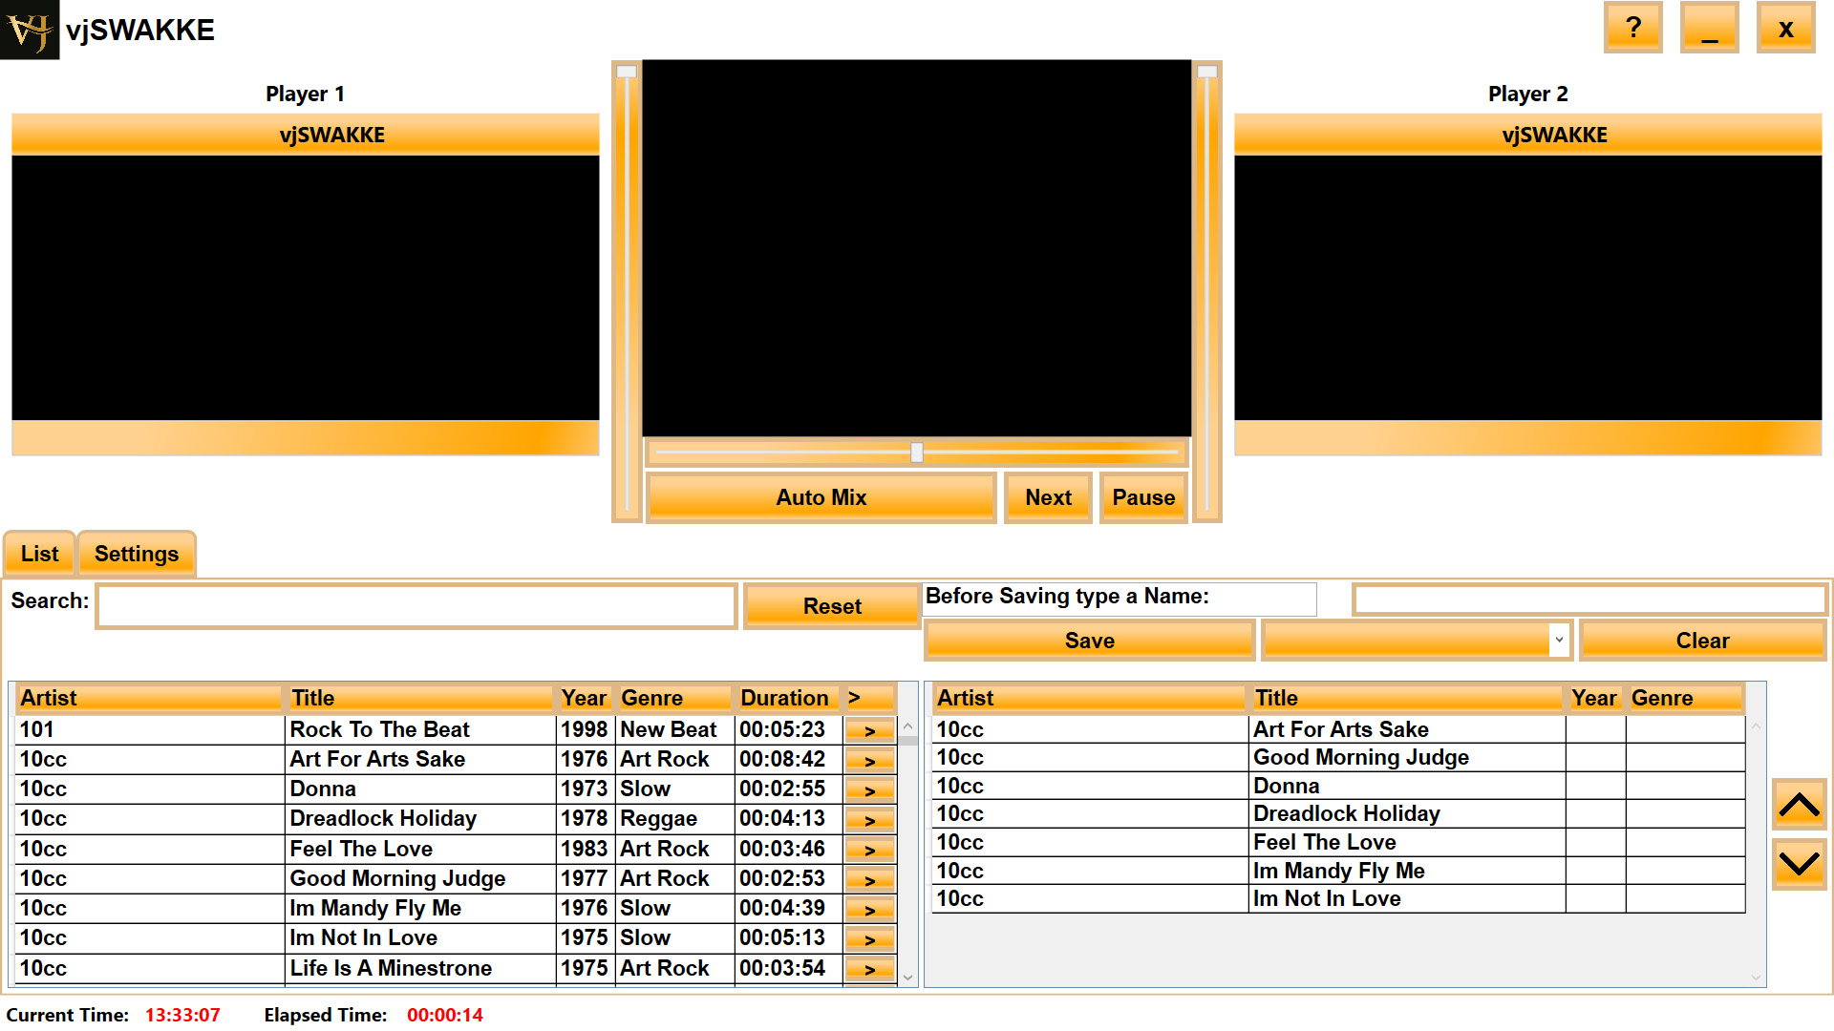
Task: Pause playback with Pause button
Action: click(1143, 497)
